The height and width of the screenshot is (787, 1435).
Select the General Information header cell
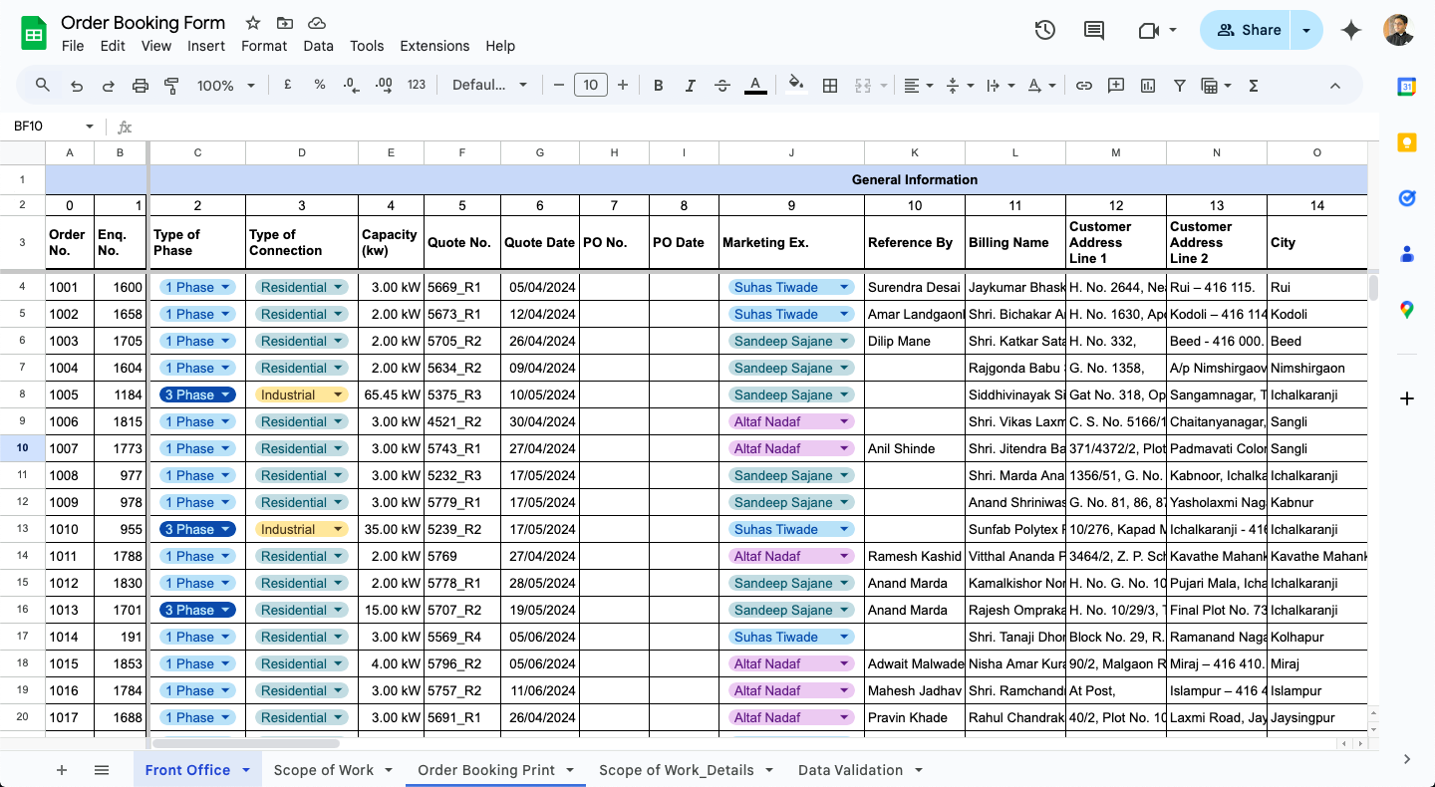click(x=758, y=179)
